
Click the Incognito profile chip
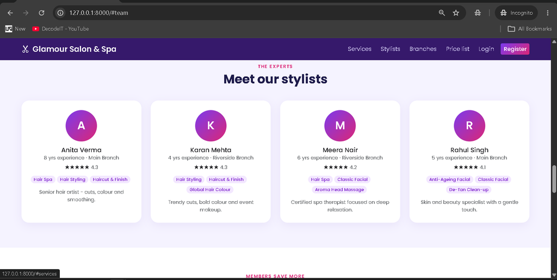[x=517, y=13]
